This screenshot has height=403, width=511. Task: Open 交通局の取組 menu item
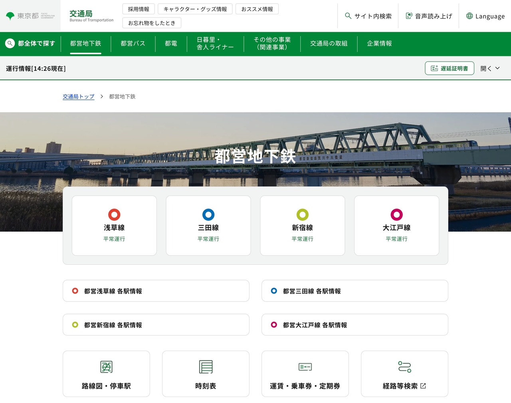[x=329, y=44]
